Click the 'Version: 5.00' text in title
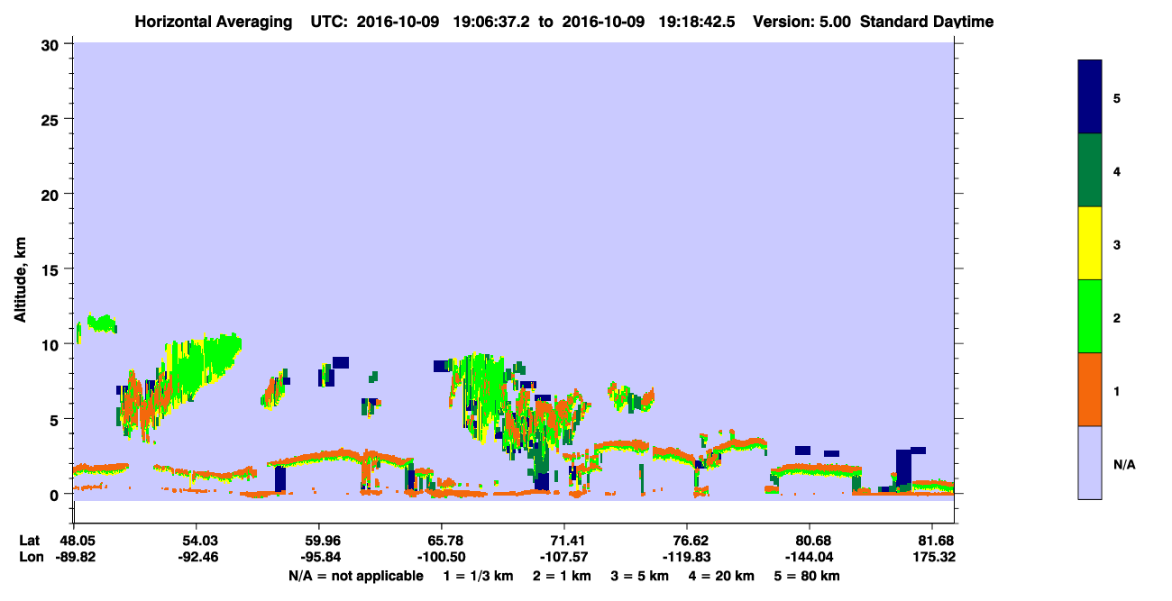 [800, 22]
